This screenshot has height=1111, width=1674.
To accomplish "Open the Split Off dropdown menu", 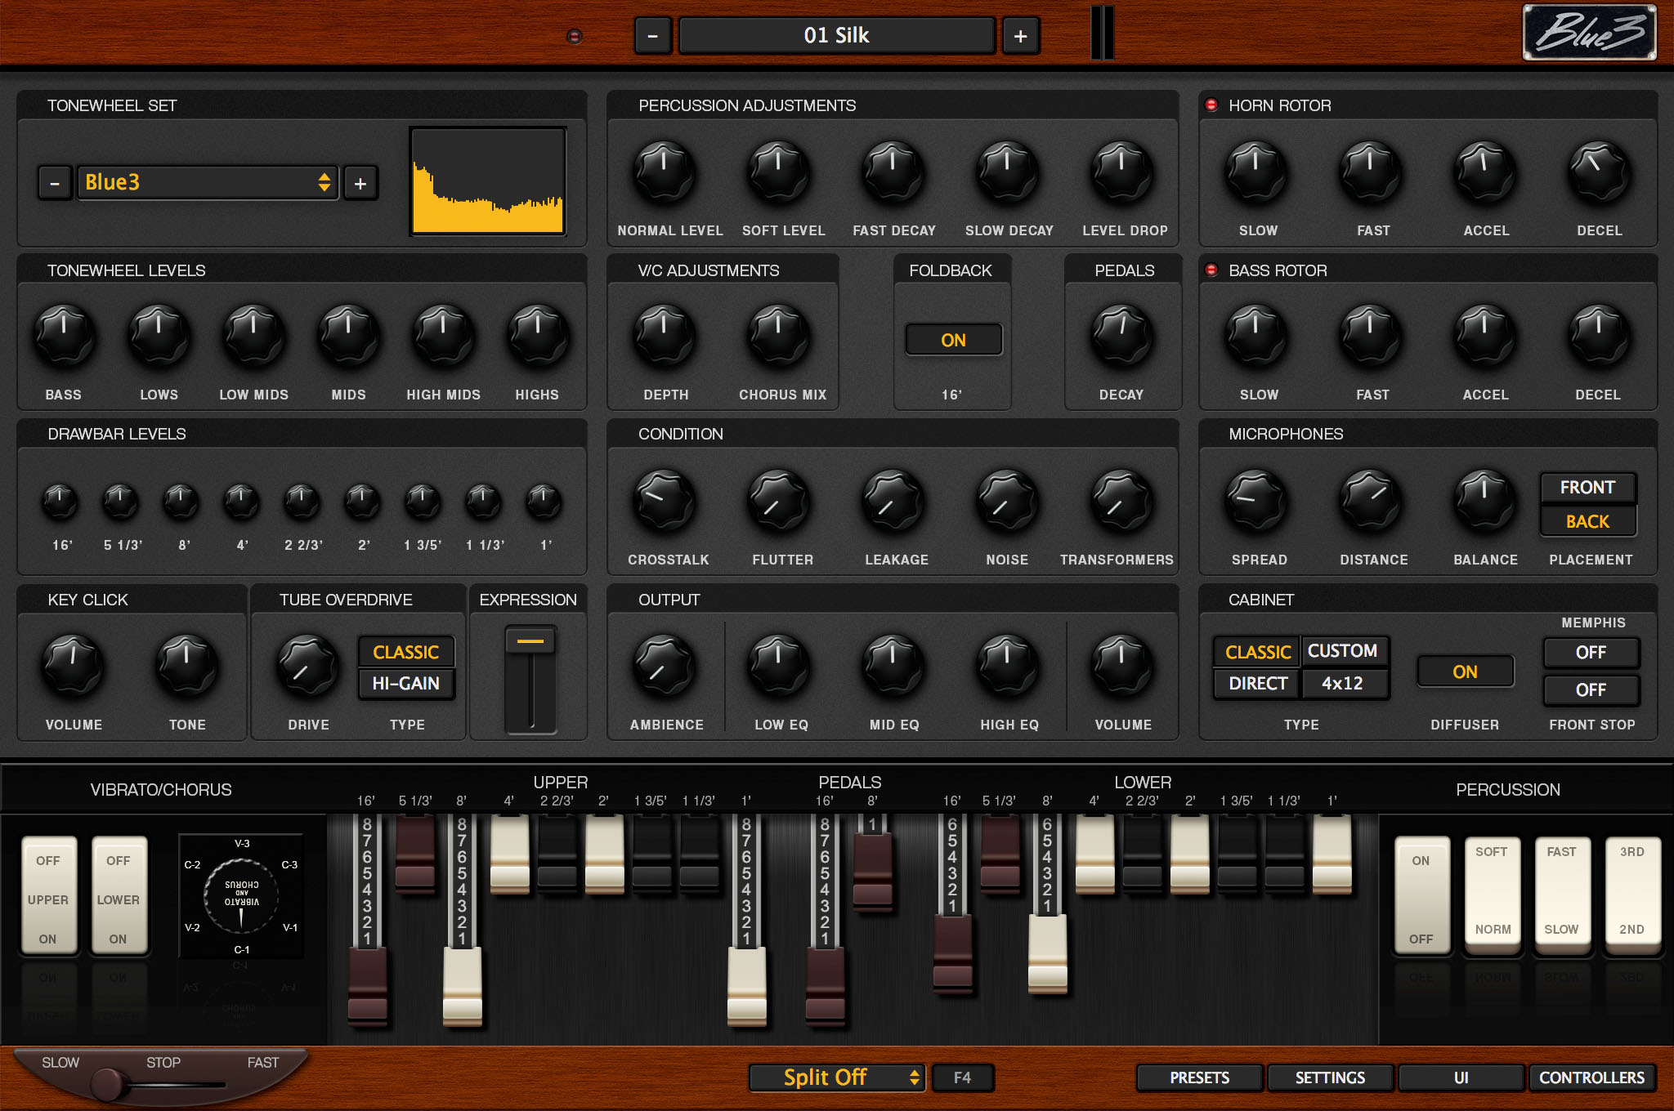I will point(836,1078).
